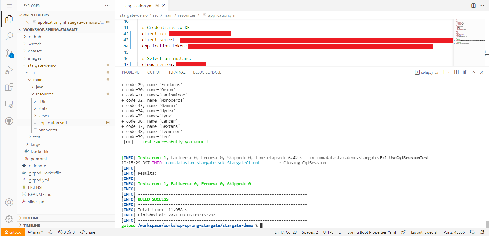Image resolution: width=489 pixels, height=236 pixels.
Task: Open the Manage settings gear
Action: click(9, 219)
